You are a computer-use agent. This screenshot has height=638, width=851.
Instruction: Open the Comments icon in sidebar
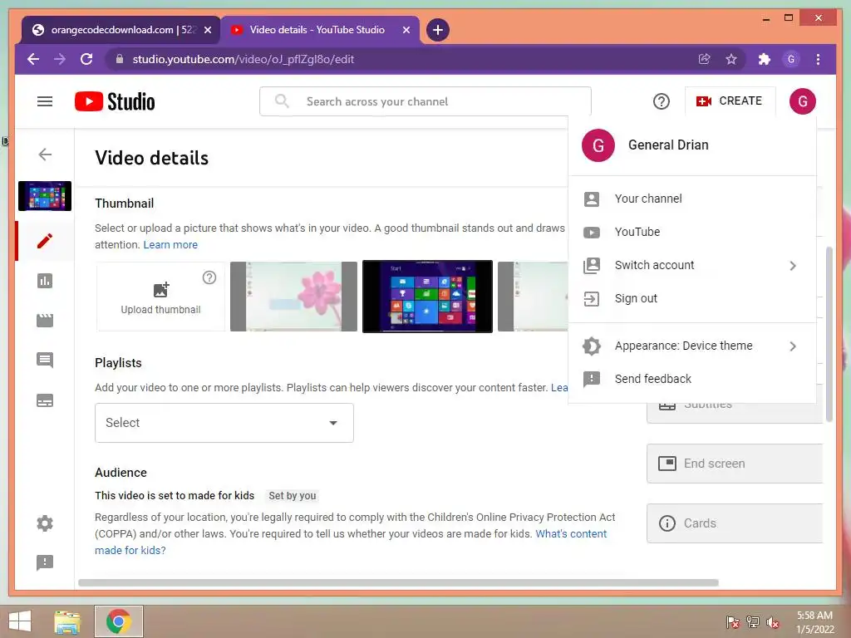pyautogui.click(x=45, y=361)
